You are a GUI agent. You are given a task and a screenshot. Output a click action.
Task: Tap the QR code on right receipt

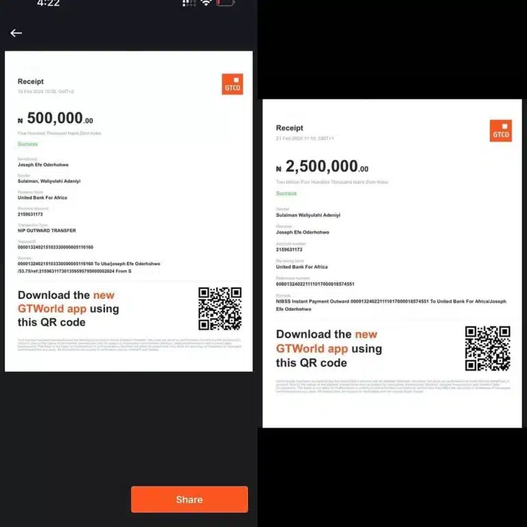488,348
